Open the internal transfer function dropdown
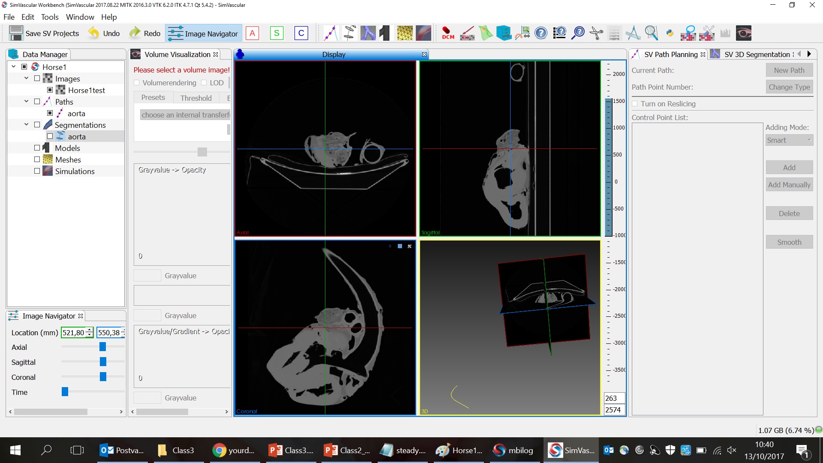Screen dimensions: 823x463 185,115
